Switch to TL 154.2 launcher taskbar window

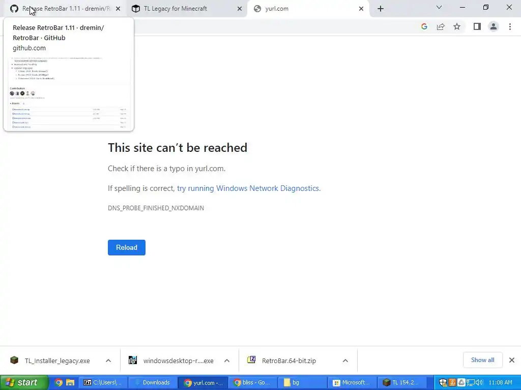402,382
